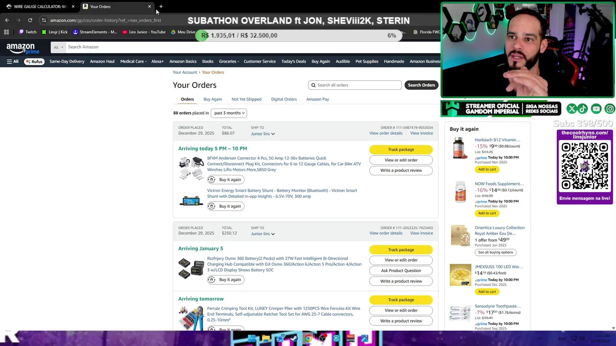The width and height of the screenshot is (616, 346).
Task: Click the Victron Smart Shunt thumbnail
Action: click(x=191, y=201)
